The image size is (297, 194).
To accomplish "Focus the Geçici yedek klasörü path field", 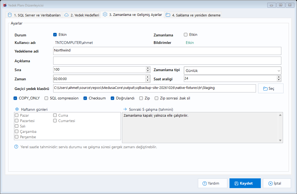I will (x=154, y=88).
